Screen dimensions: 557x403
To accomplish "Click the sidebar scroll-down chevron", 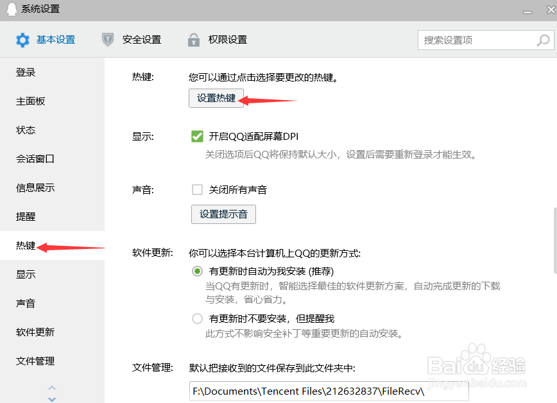I will click(x=52, y=399).
